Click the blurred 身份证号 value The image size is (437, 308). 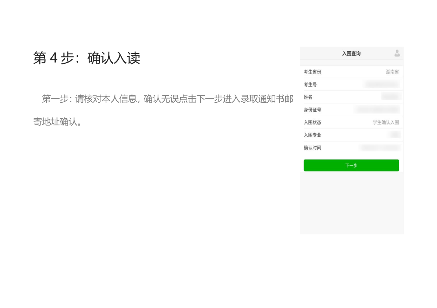pyautogui.click(x=377, y=110)
